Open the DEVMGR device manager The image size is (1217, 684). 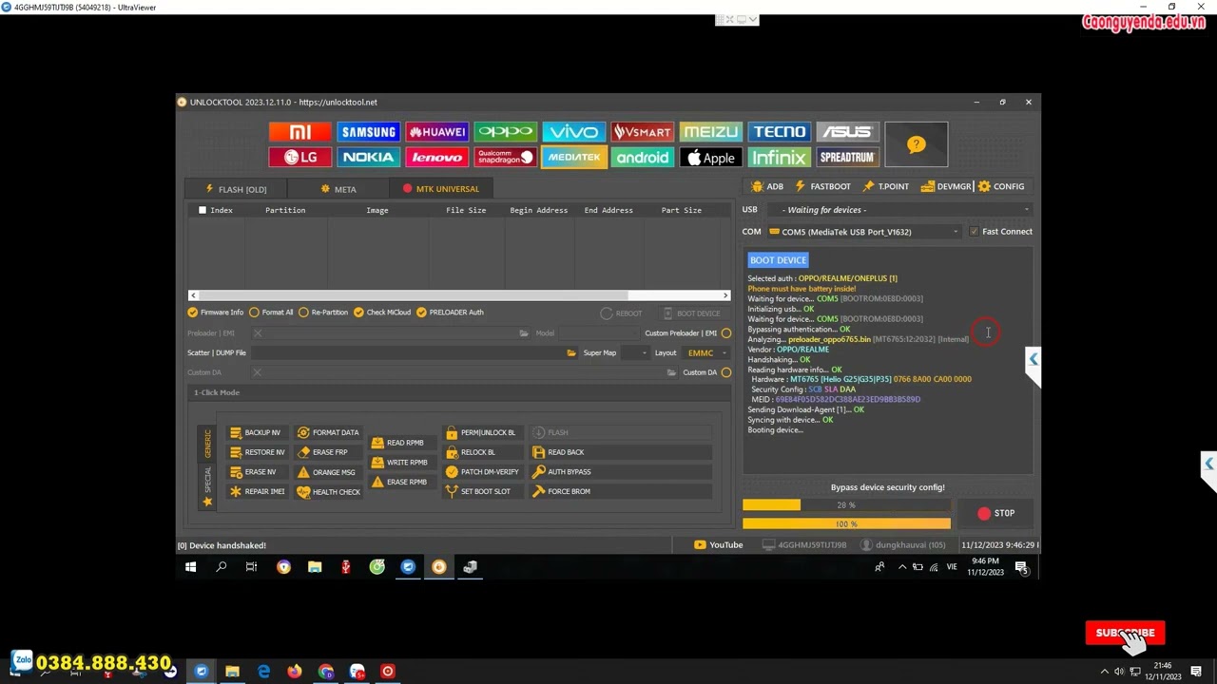click(x=945, y=187)
